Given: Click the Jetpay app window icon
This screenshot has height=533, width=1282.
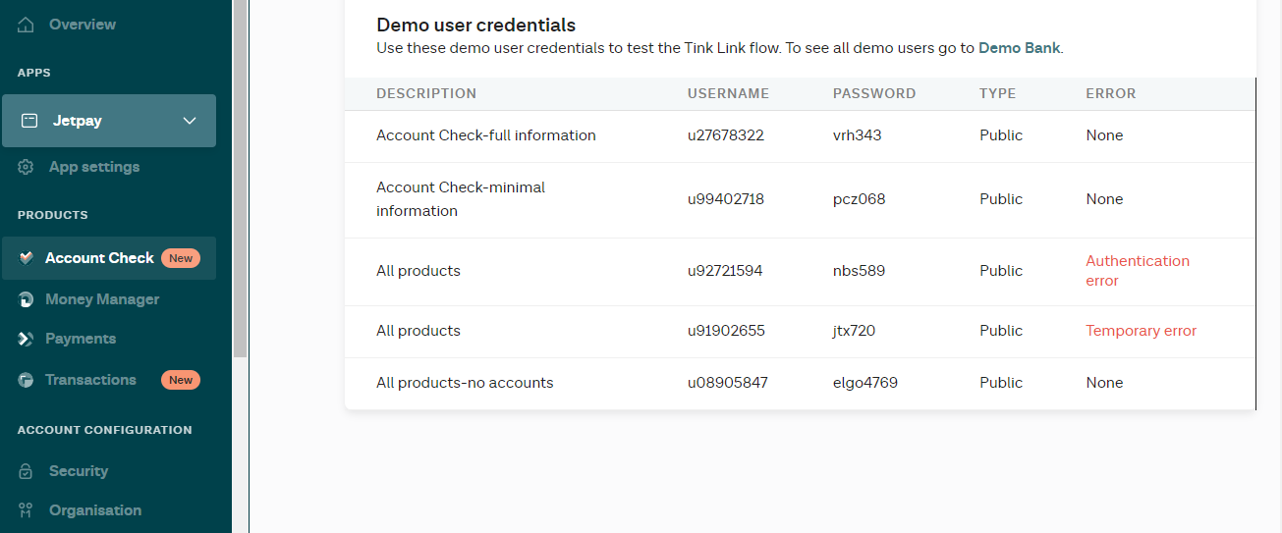Looking at the screenshot, I should click(x=29, y=121).
